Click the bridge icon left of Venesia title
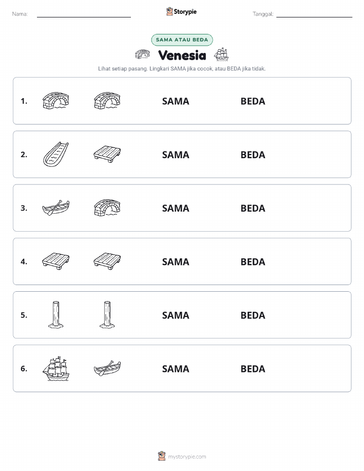Viewport: 364px width, 471px height. [x=142, y=54]
